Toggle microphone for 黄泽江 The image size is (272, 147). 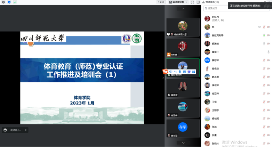click(x=269, y=52)
